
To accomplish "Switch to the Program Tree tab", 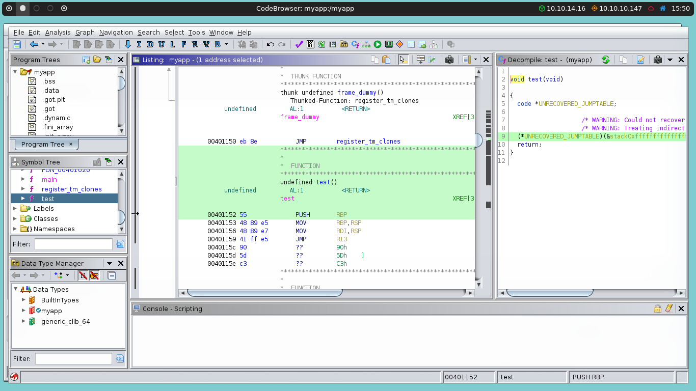I will tap(43, 144).
